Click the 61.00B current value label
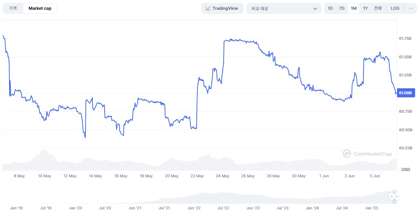Screen dimensions: 420x216 coord(405,93)
